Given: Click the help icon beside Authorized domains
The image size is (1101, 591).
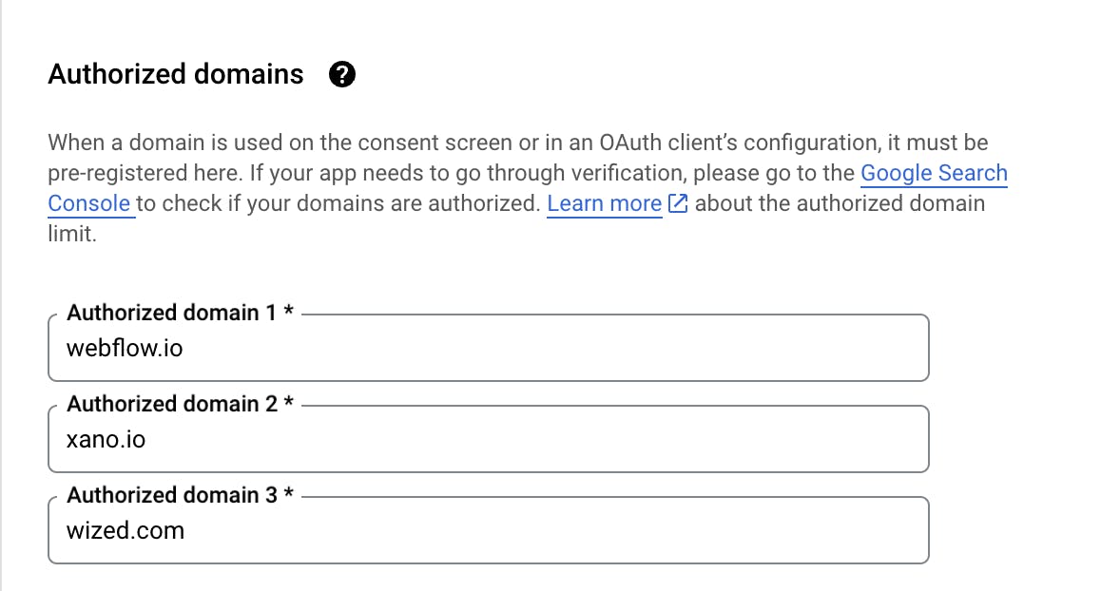Looking at the screenshot, I should click(341, 75).
